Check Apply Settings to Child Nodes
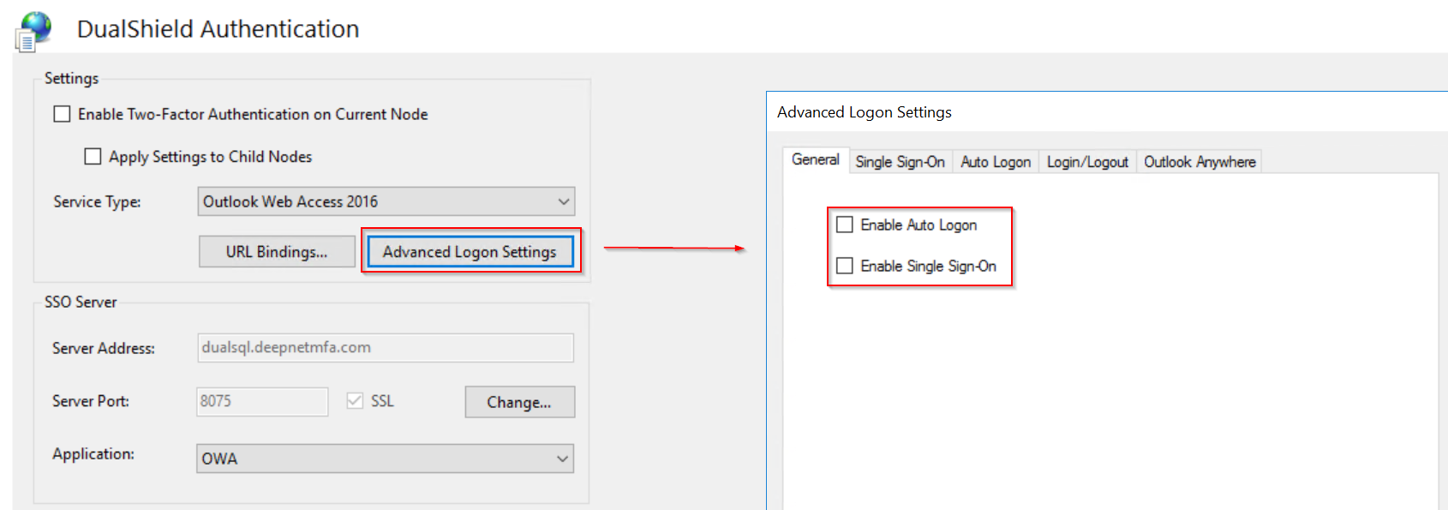1448x510 pixels. (x=93, y=157)
